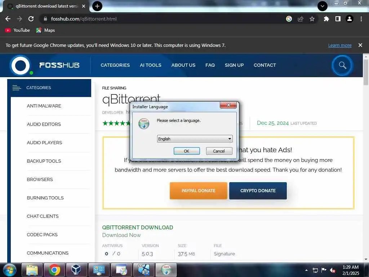Open the English language dropdown
The height and width of the screenshot is (277, 369).
click(195, 139)
